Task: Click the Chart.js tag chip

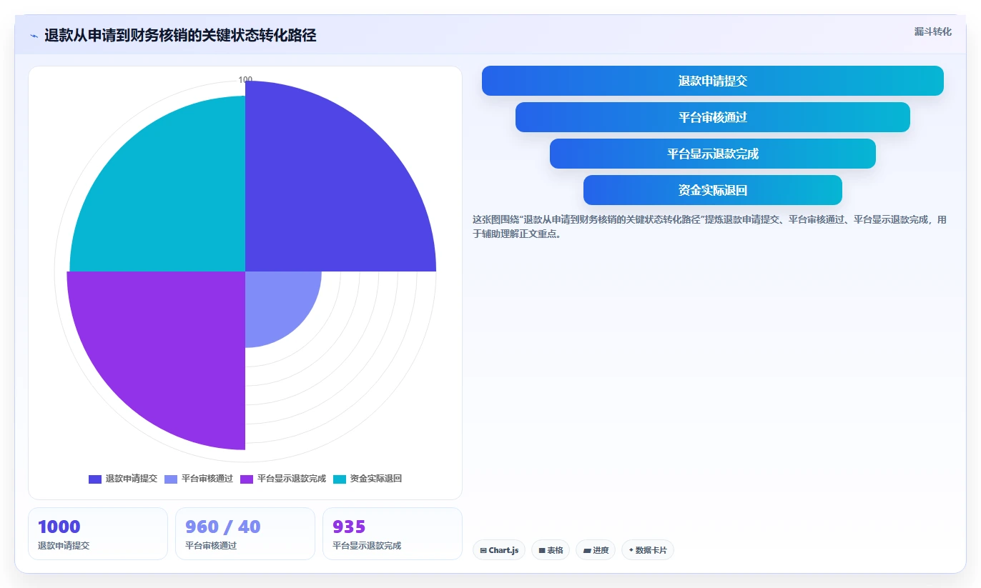Action: [x=499, y=550]
